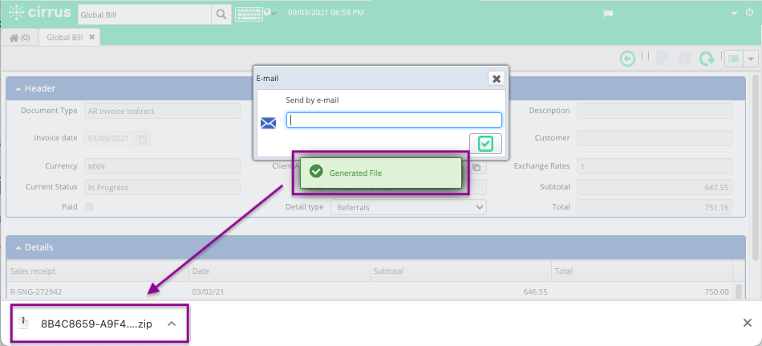
Task: Close the Global Bill tab
Action: click(x=91, y=38)
